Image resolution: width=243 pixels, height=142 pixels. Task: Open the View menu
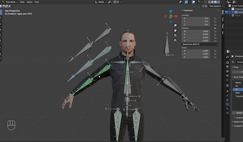coord(22,2)
